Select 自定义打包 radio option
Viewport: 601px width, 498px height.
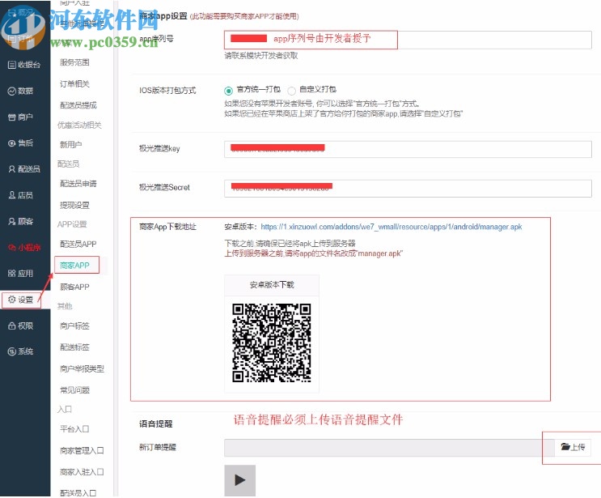pos(292,91)
